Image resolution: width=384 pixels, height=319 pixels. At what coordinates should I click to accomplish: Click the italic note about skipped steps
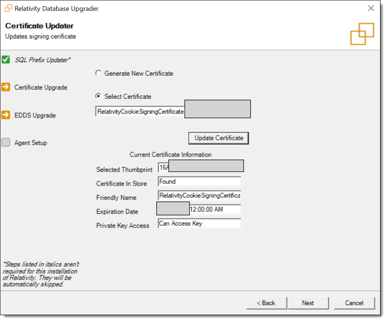point(41,274)
